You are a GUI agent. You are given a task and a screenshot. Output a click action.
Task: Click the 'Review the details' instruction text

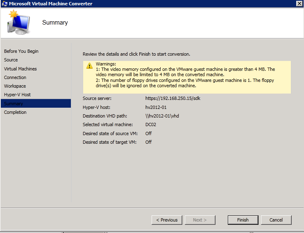136,54
